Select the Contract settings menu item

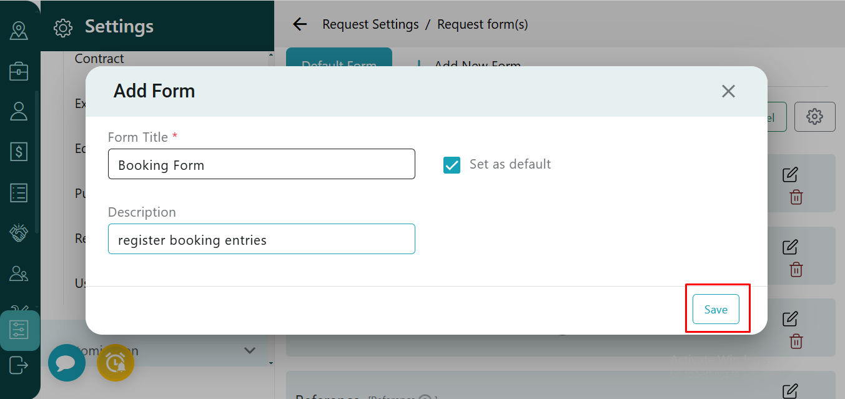(x=99, y=59)
